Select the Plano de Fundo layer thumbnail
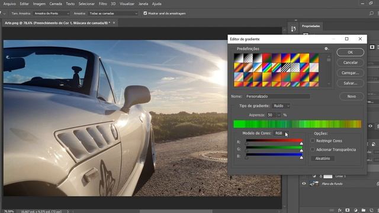 (314, 184)
